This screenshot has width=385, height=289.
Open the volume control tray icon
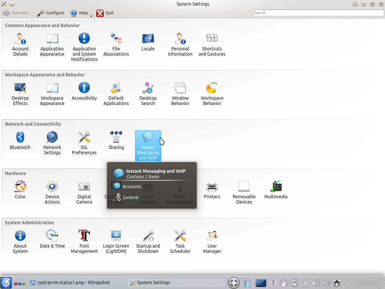click(x=315, y=283)
